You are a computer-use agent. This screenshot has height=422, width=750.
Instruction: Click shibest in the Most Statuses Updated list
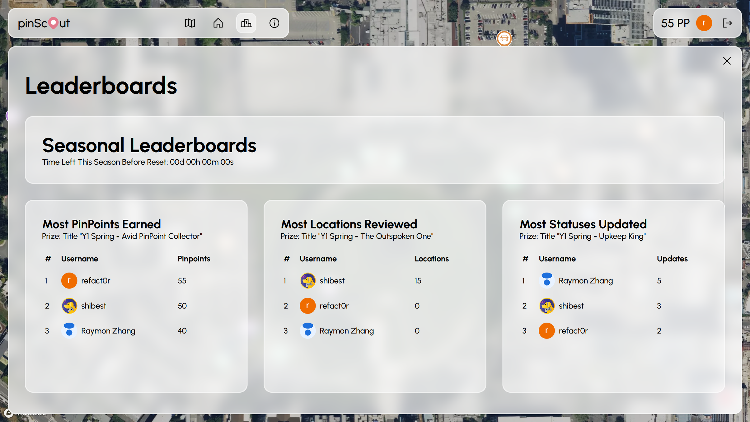[x=571, y=306]
